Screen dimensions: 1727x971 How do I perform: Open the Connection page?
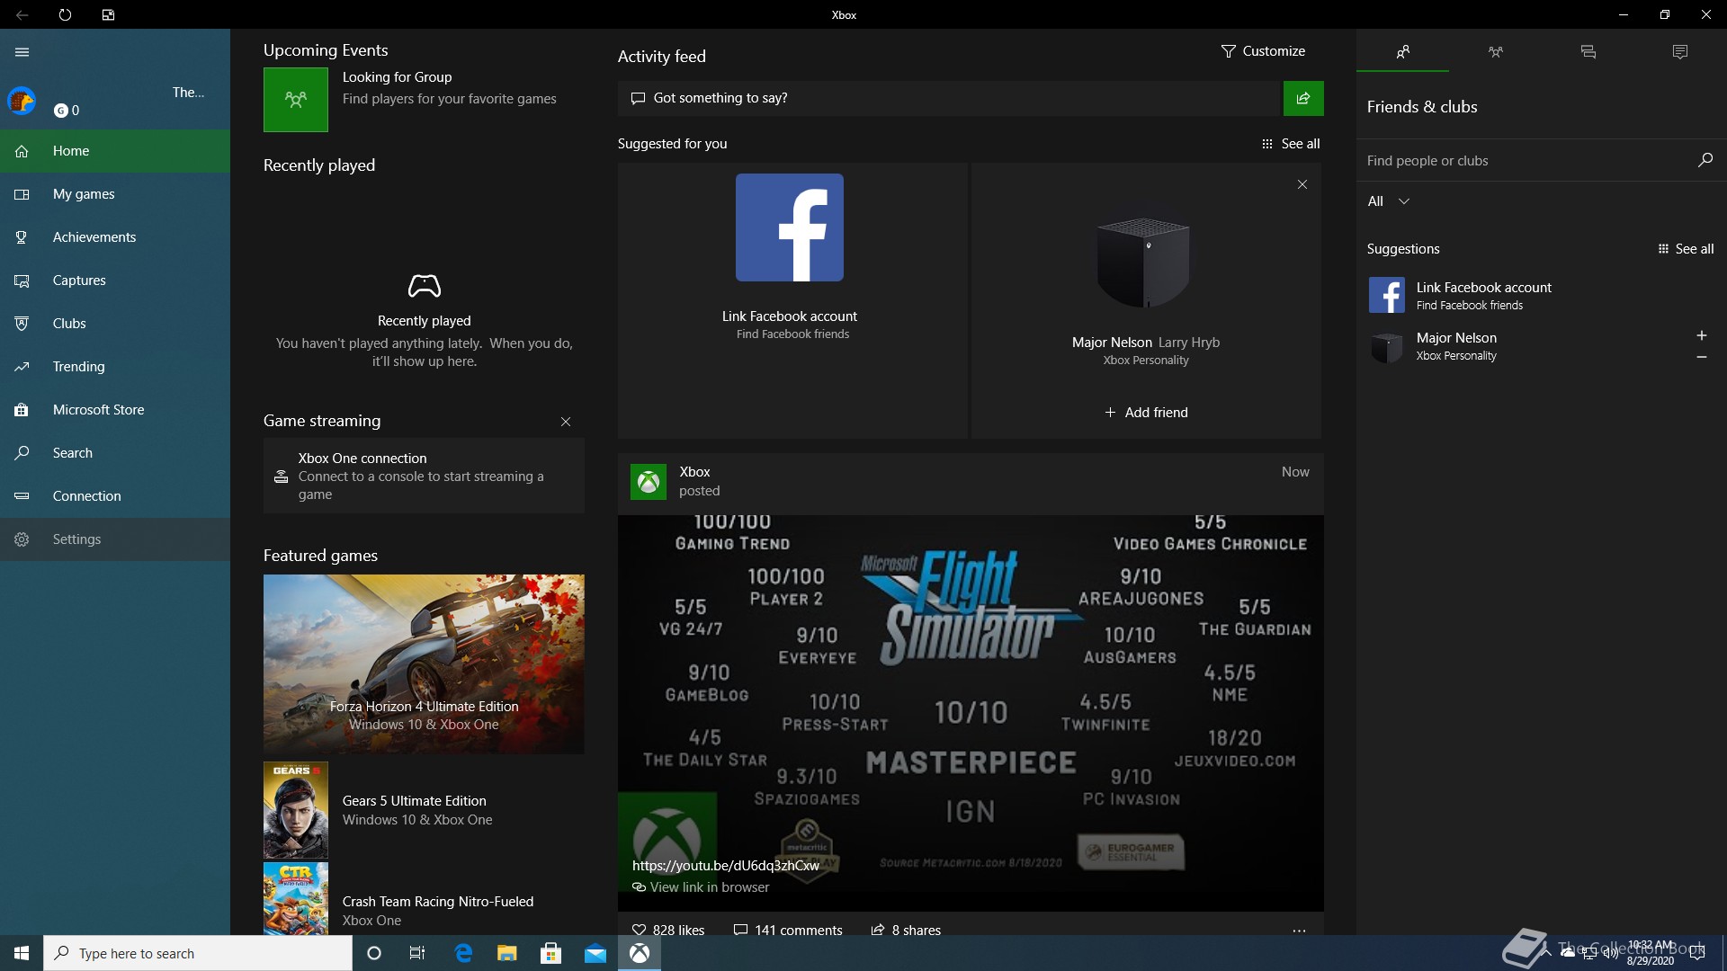[115, 496]
